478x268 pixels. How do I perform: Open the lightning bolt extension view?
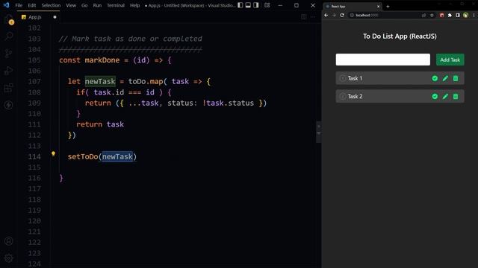[9, 105]
